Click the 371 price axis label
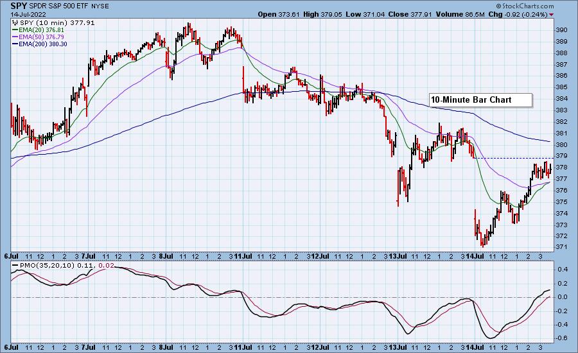Screen dimensions: 578x353 561,247
